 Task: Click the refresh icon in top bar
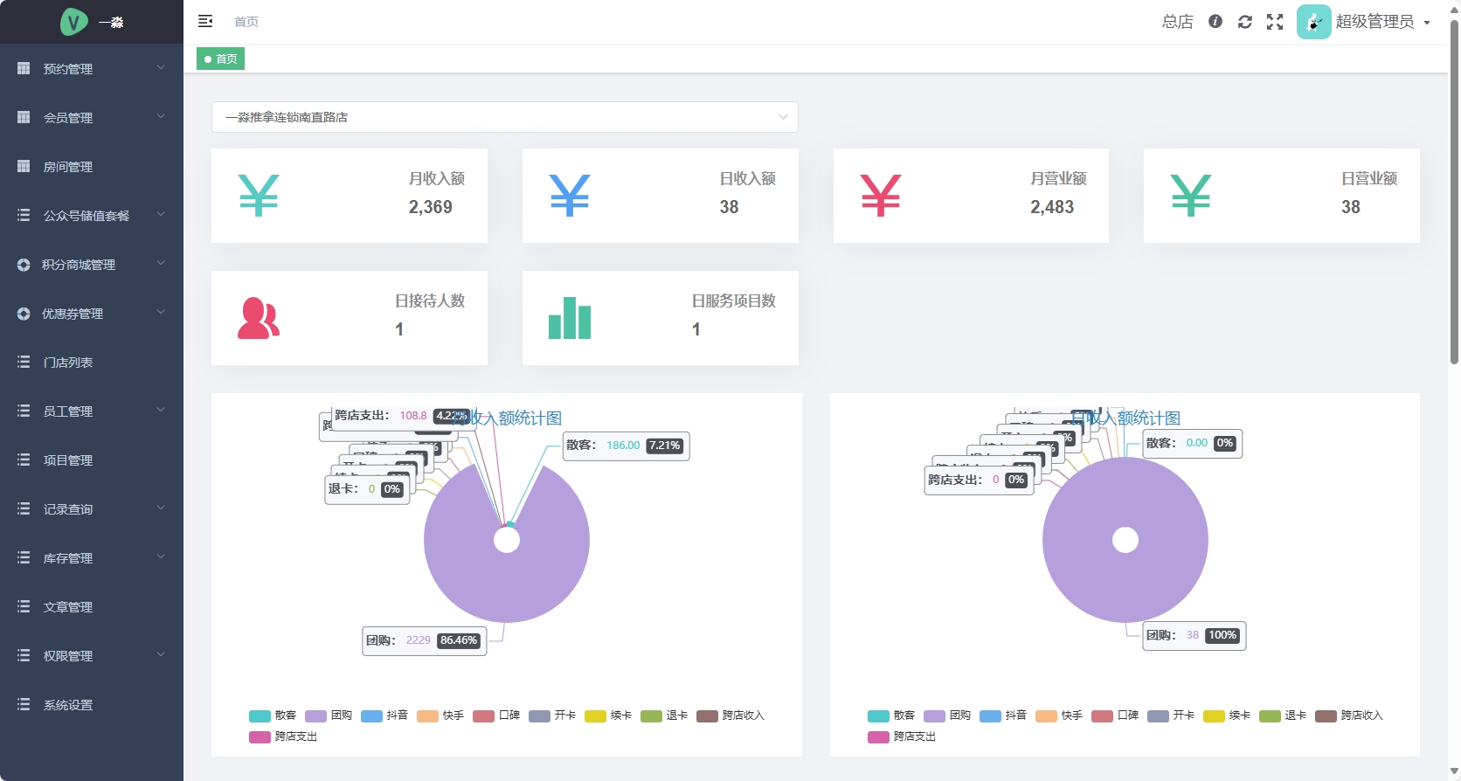[1245, 22]
